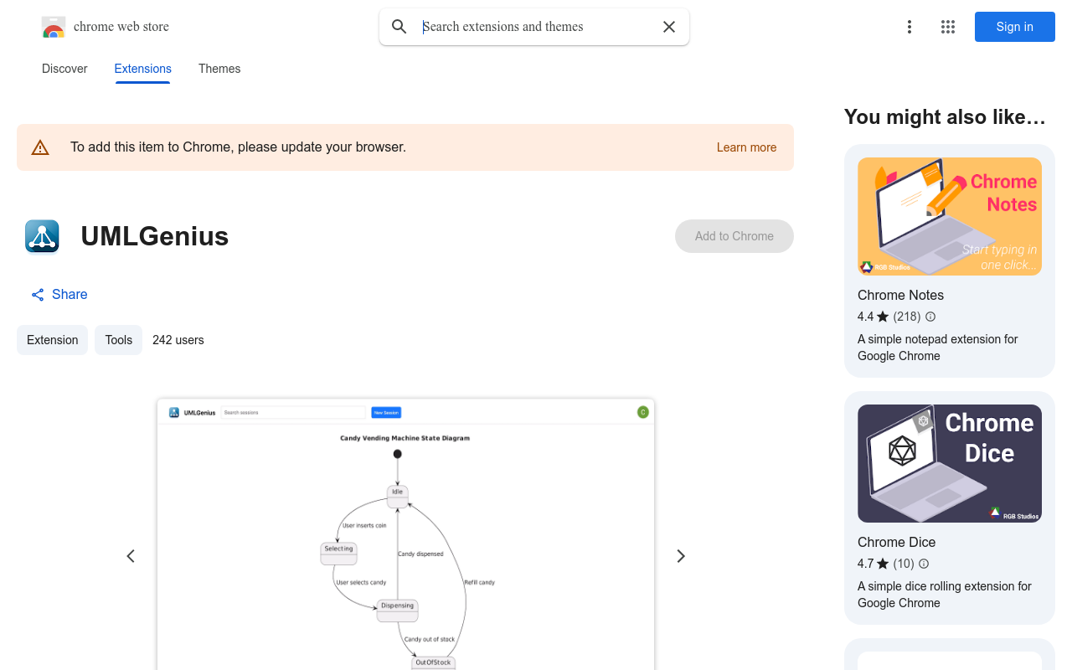Image resolution: width=1072 pixels, height=670 pixels.
Task: Click the browser update warning message text
Action: [x=238, y=147]
